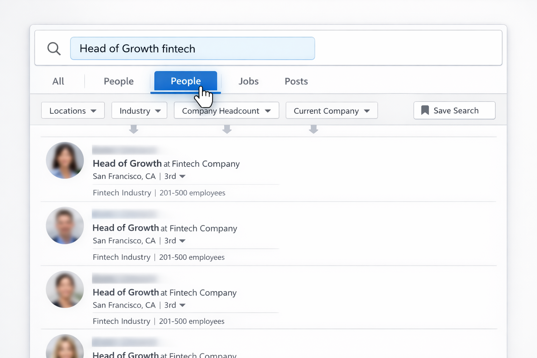Click third result's blurred name
Image resolution: width=537 pixels, height=358 pixels.
pyautogui.click(x=125, y=279)
